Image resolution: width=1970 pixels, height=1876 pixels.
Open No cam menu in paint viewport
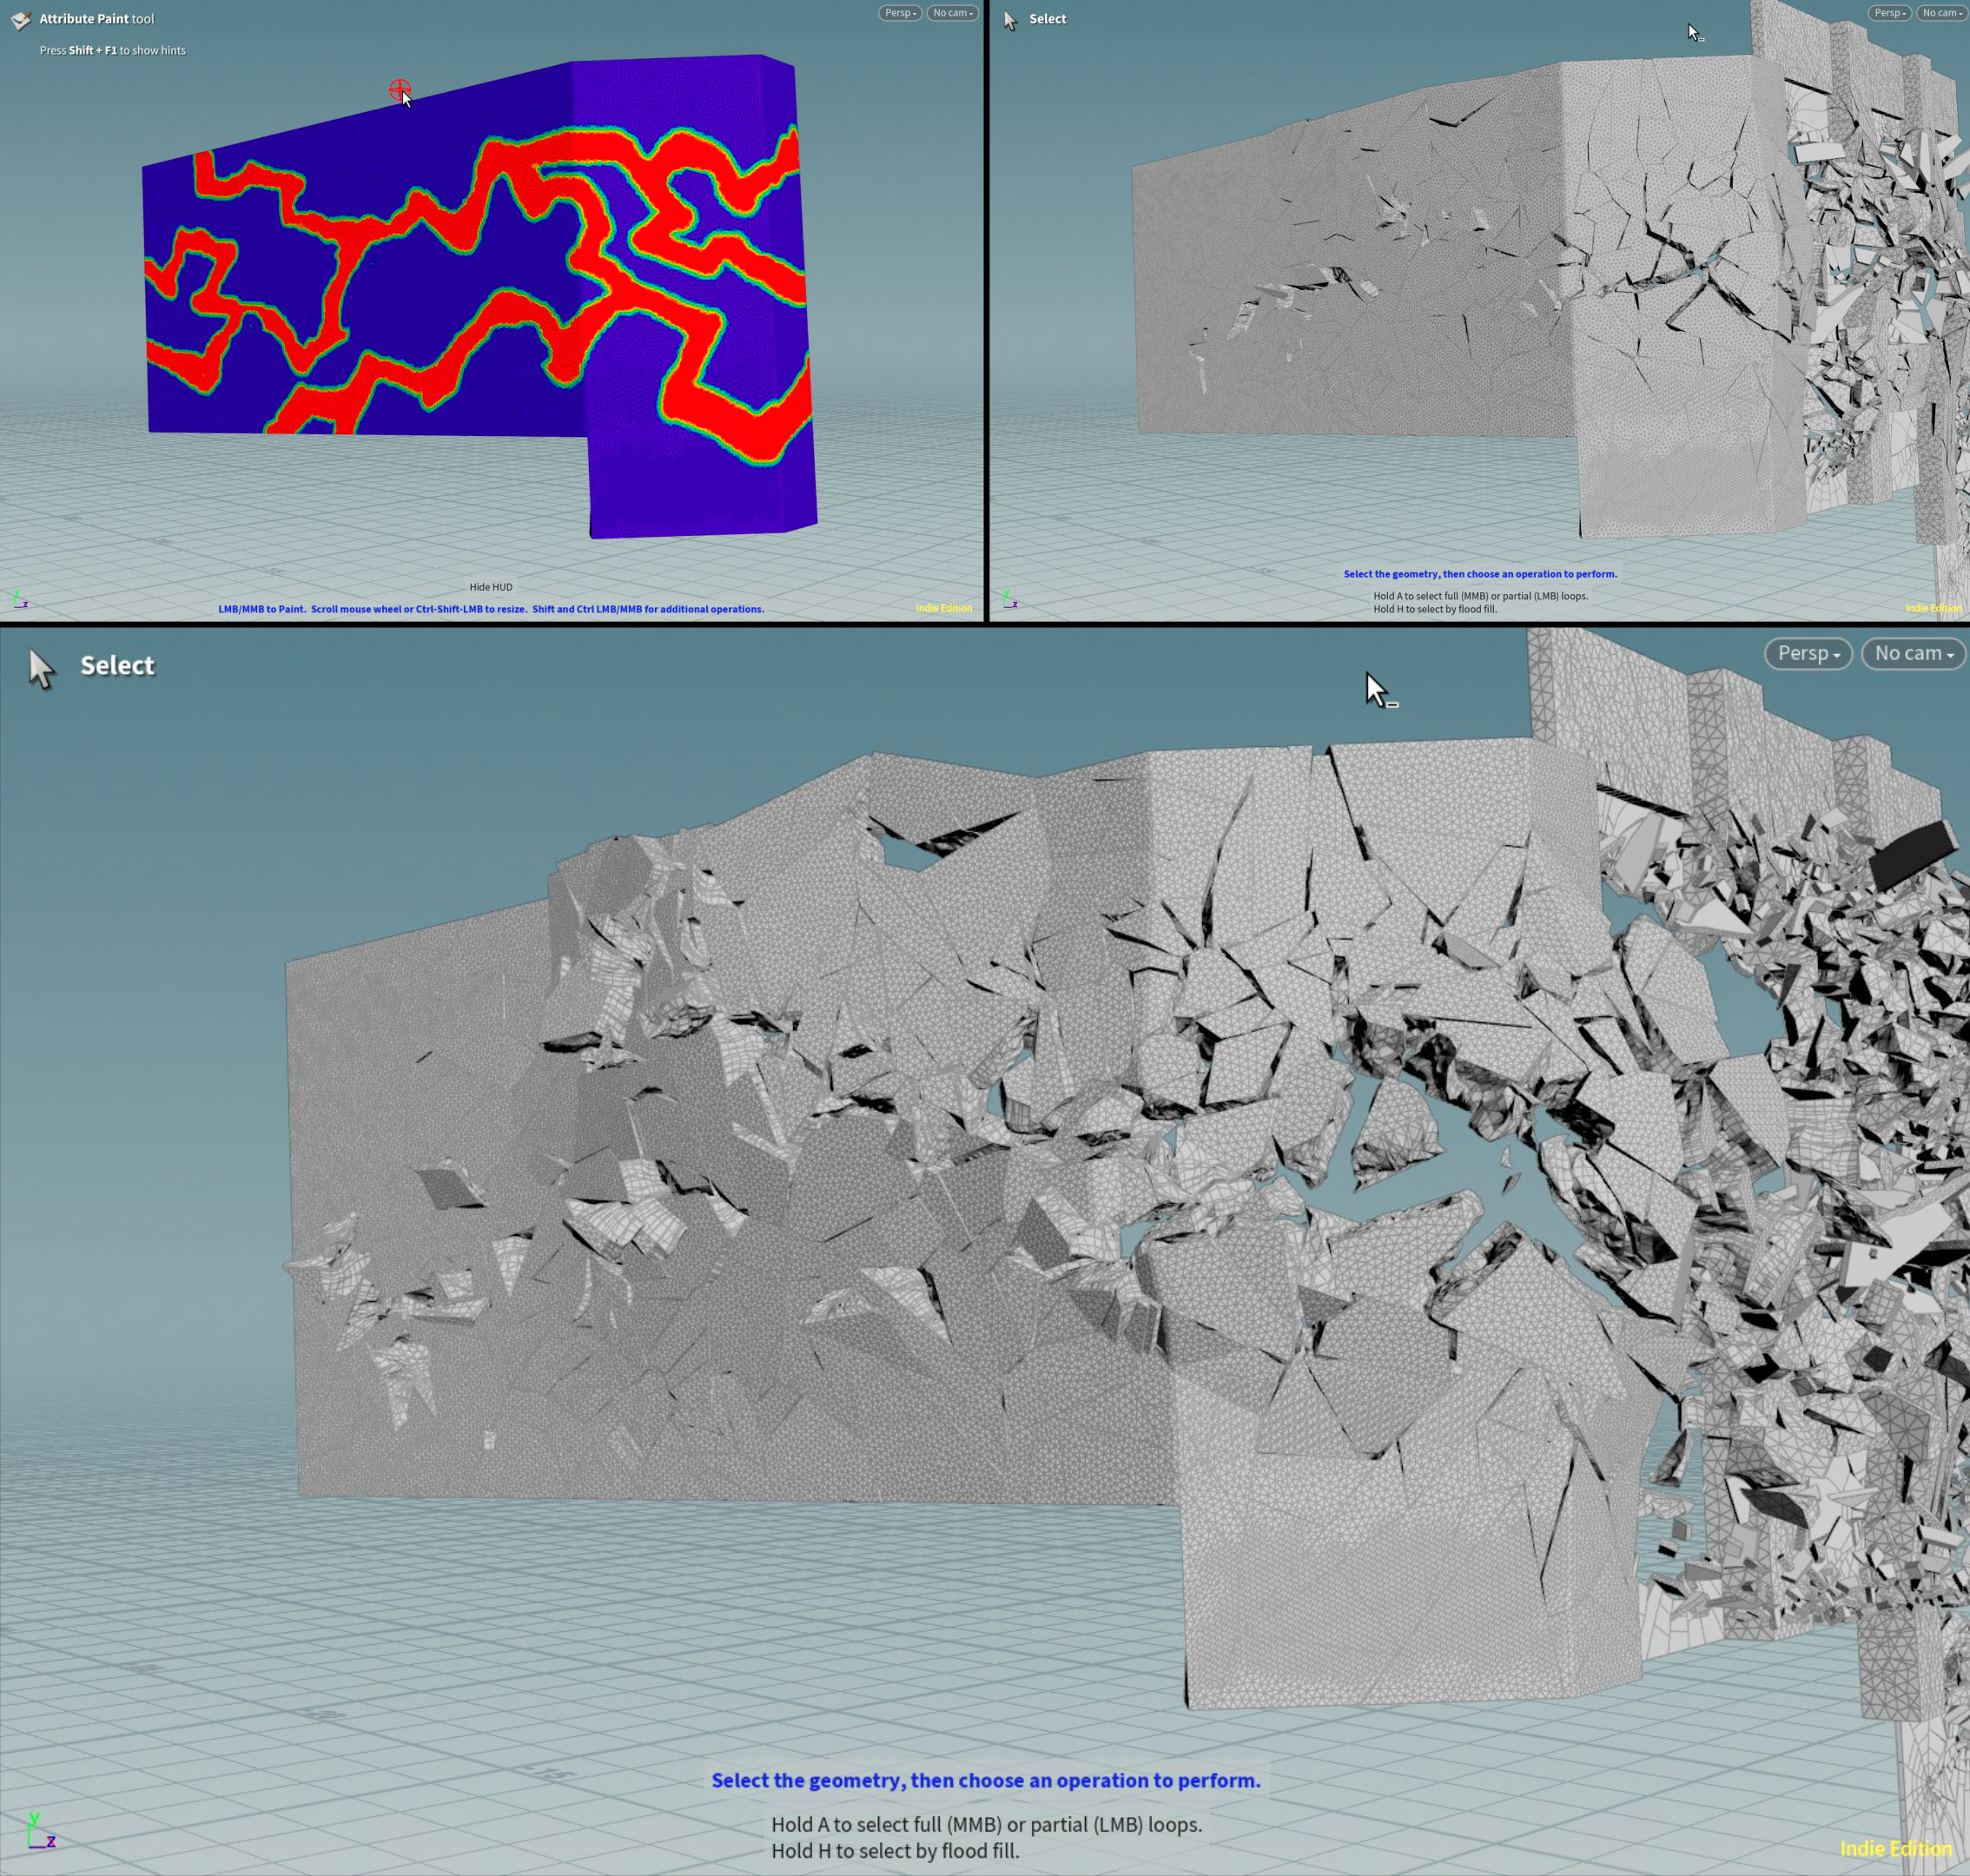pyautogui.click(x=952, y=13)
